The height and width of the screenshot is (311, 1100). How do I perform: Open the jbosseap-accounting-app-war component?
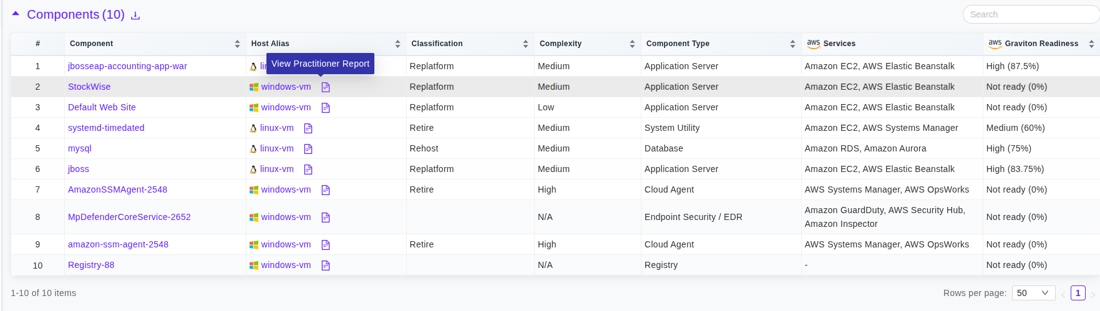[127, 66]
